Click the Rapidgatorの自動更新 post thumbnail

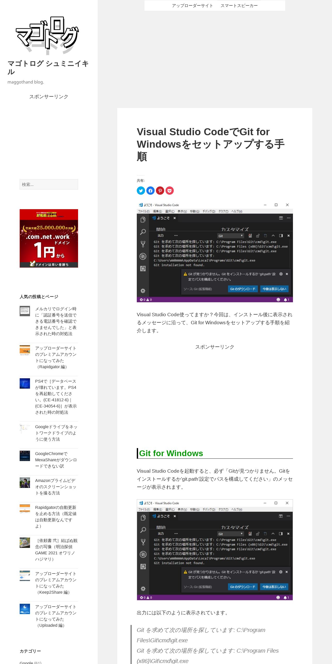25,510
